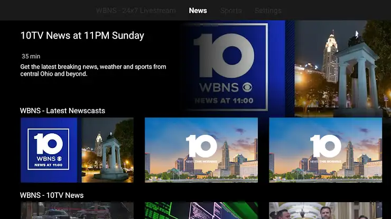This screenshot has width=391, height=219.
Task: Click the featured 10 WBNS News at 11:00 banner
Action: coord(285,68)
